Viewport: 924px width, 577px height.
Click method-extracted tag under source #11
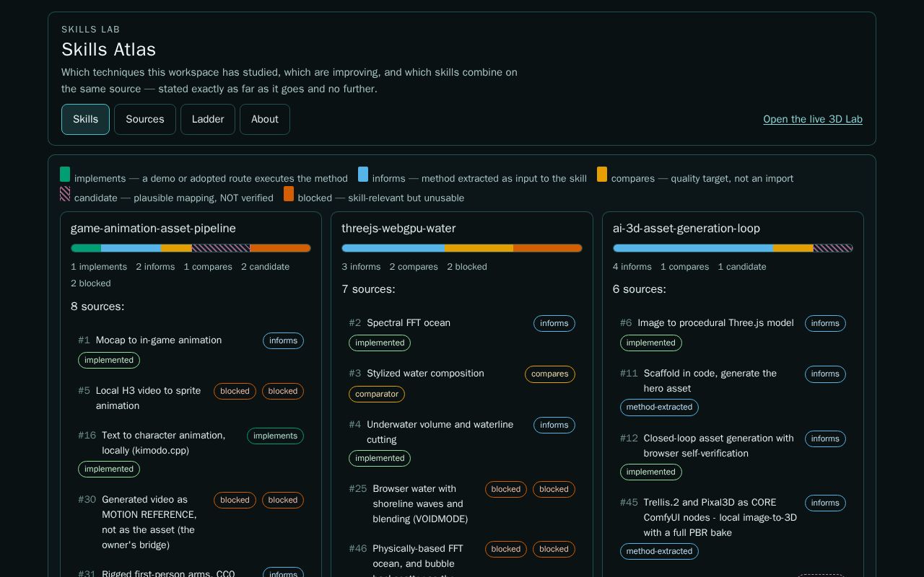coord(659,407)
